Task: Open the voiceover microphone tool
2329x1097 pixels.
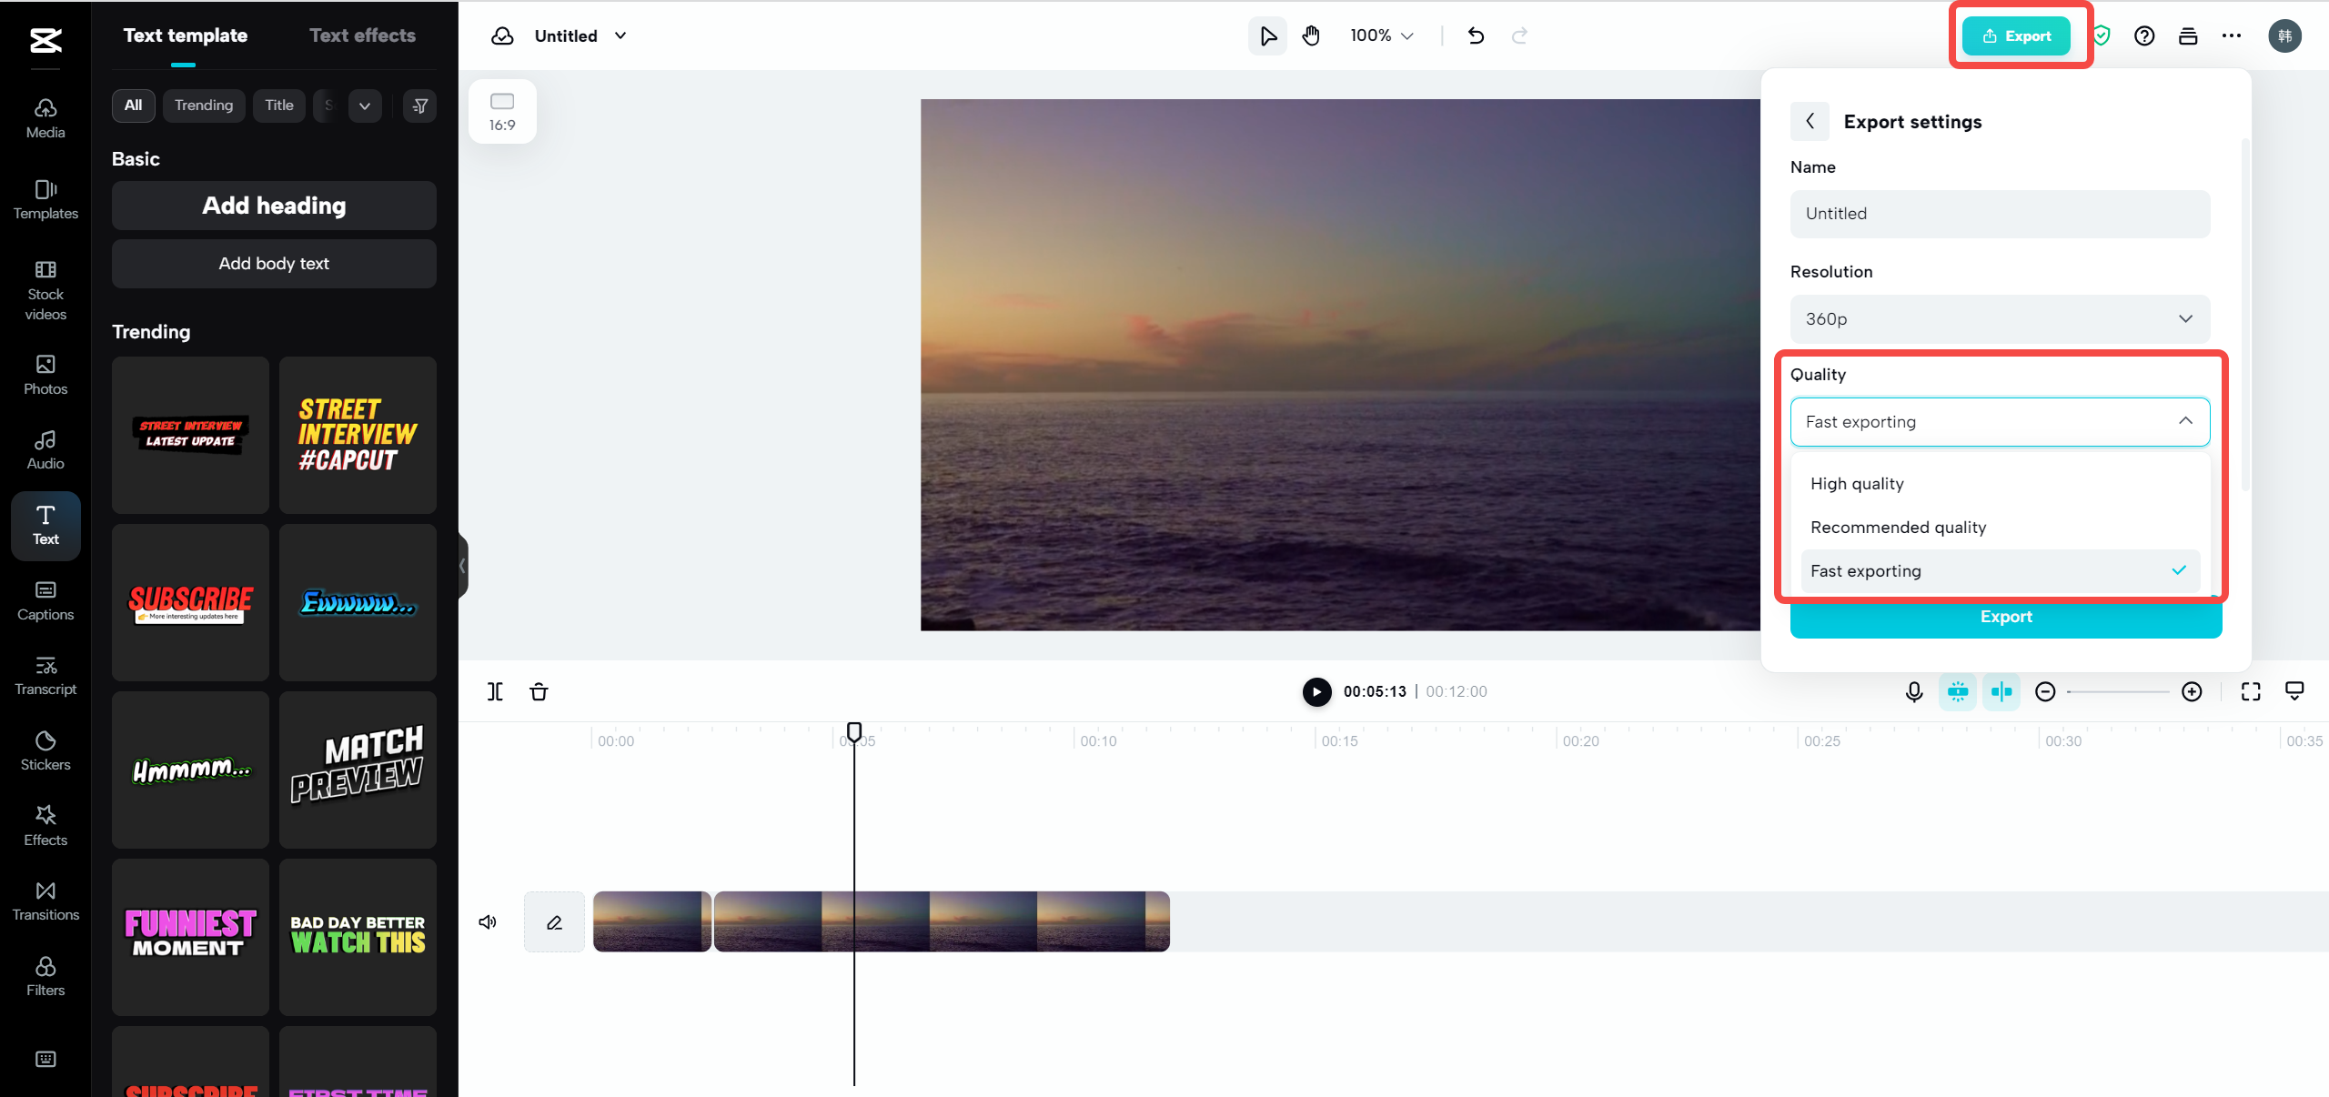Action: [x=1915, y=691]
